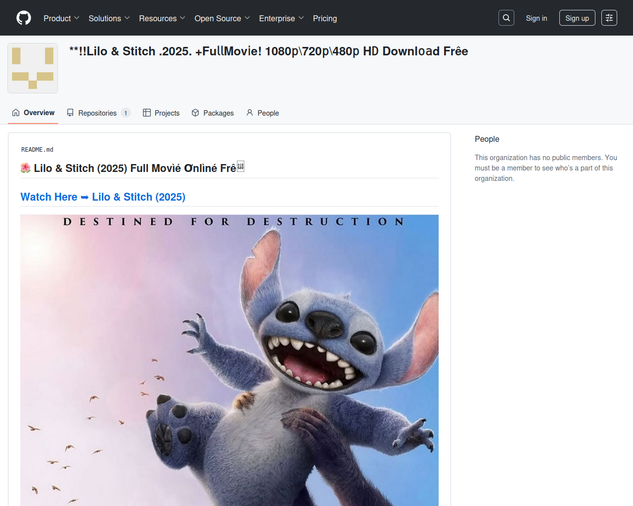Click the repositories count badge

(x=126, y=113)
